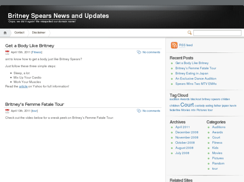
Task: Browse the Fitness category in sidebar
Action: click(217, 143)
